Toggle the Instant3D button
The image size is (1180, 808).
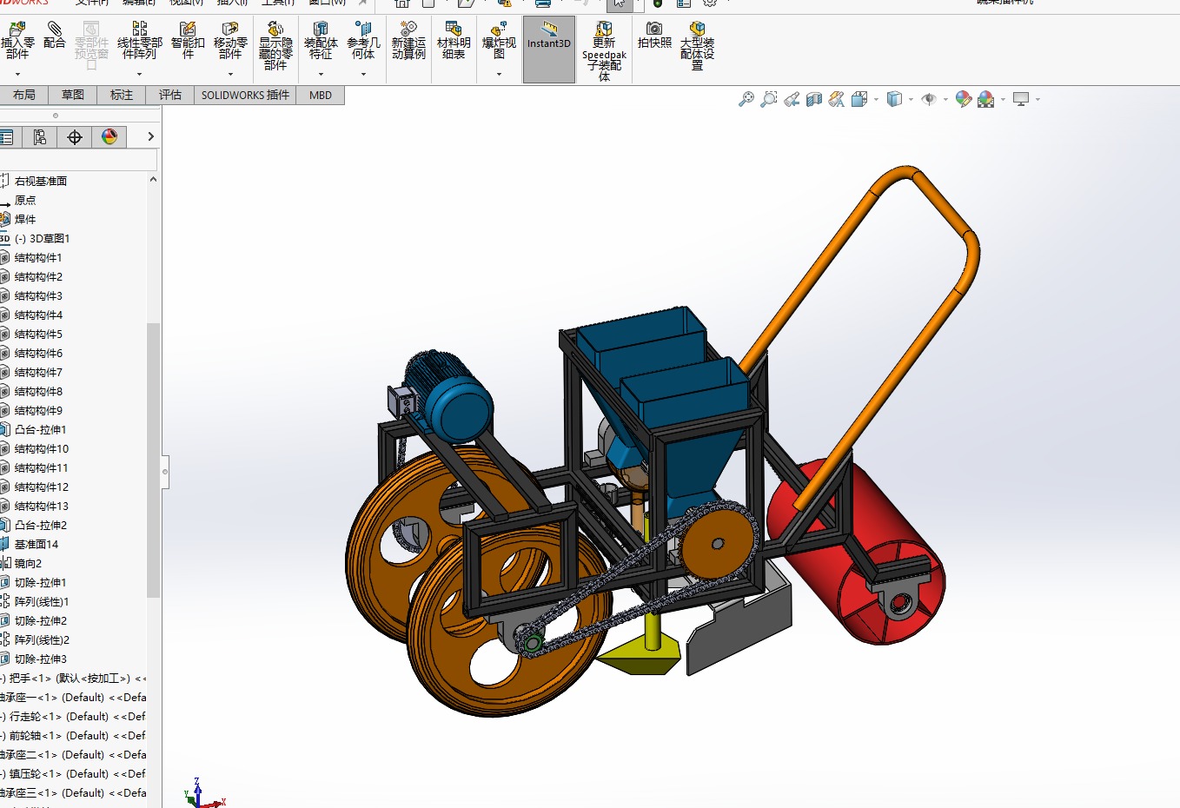point(549,50)
